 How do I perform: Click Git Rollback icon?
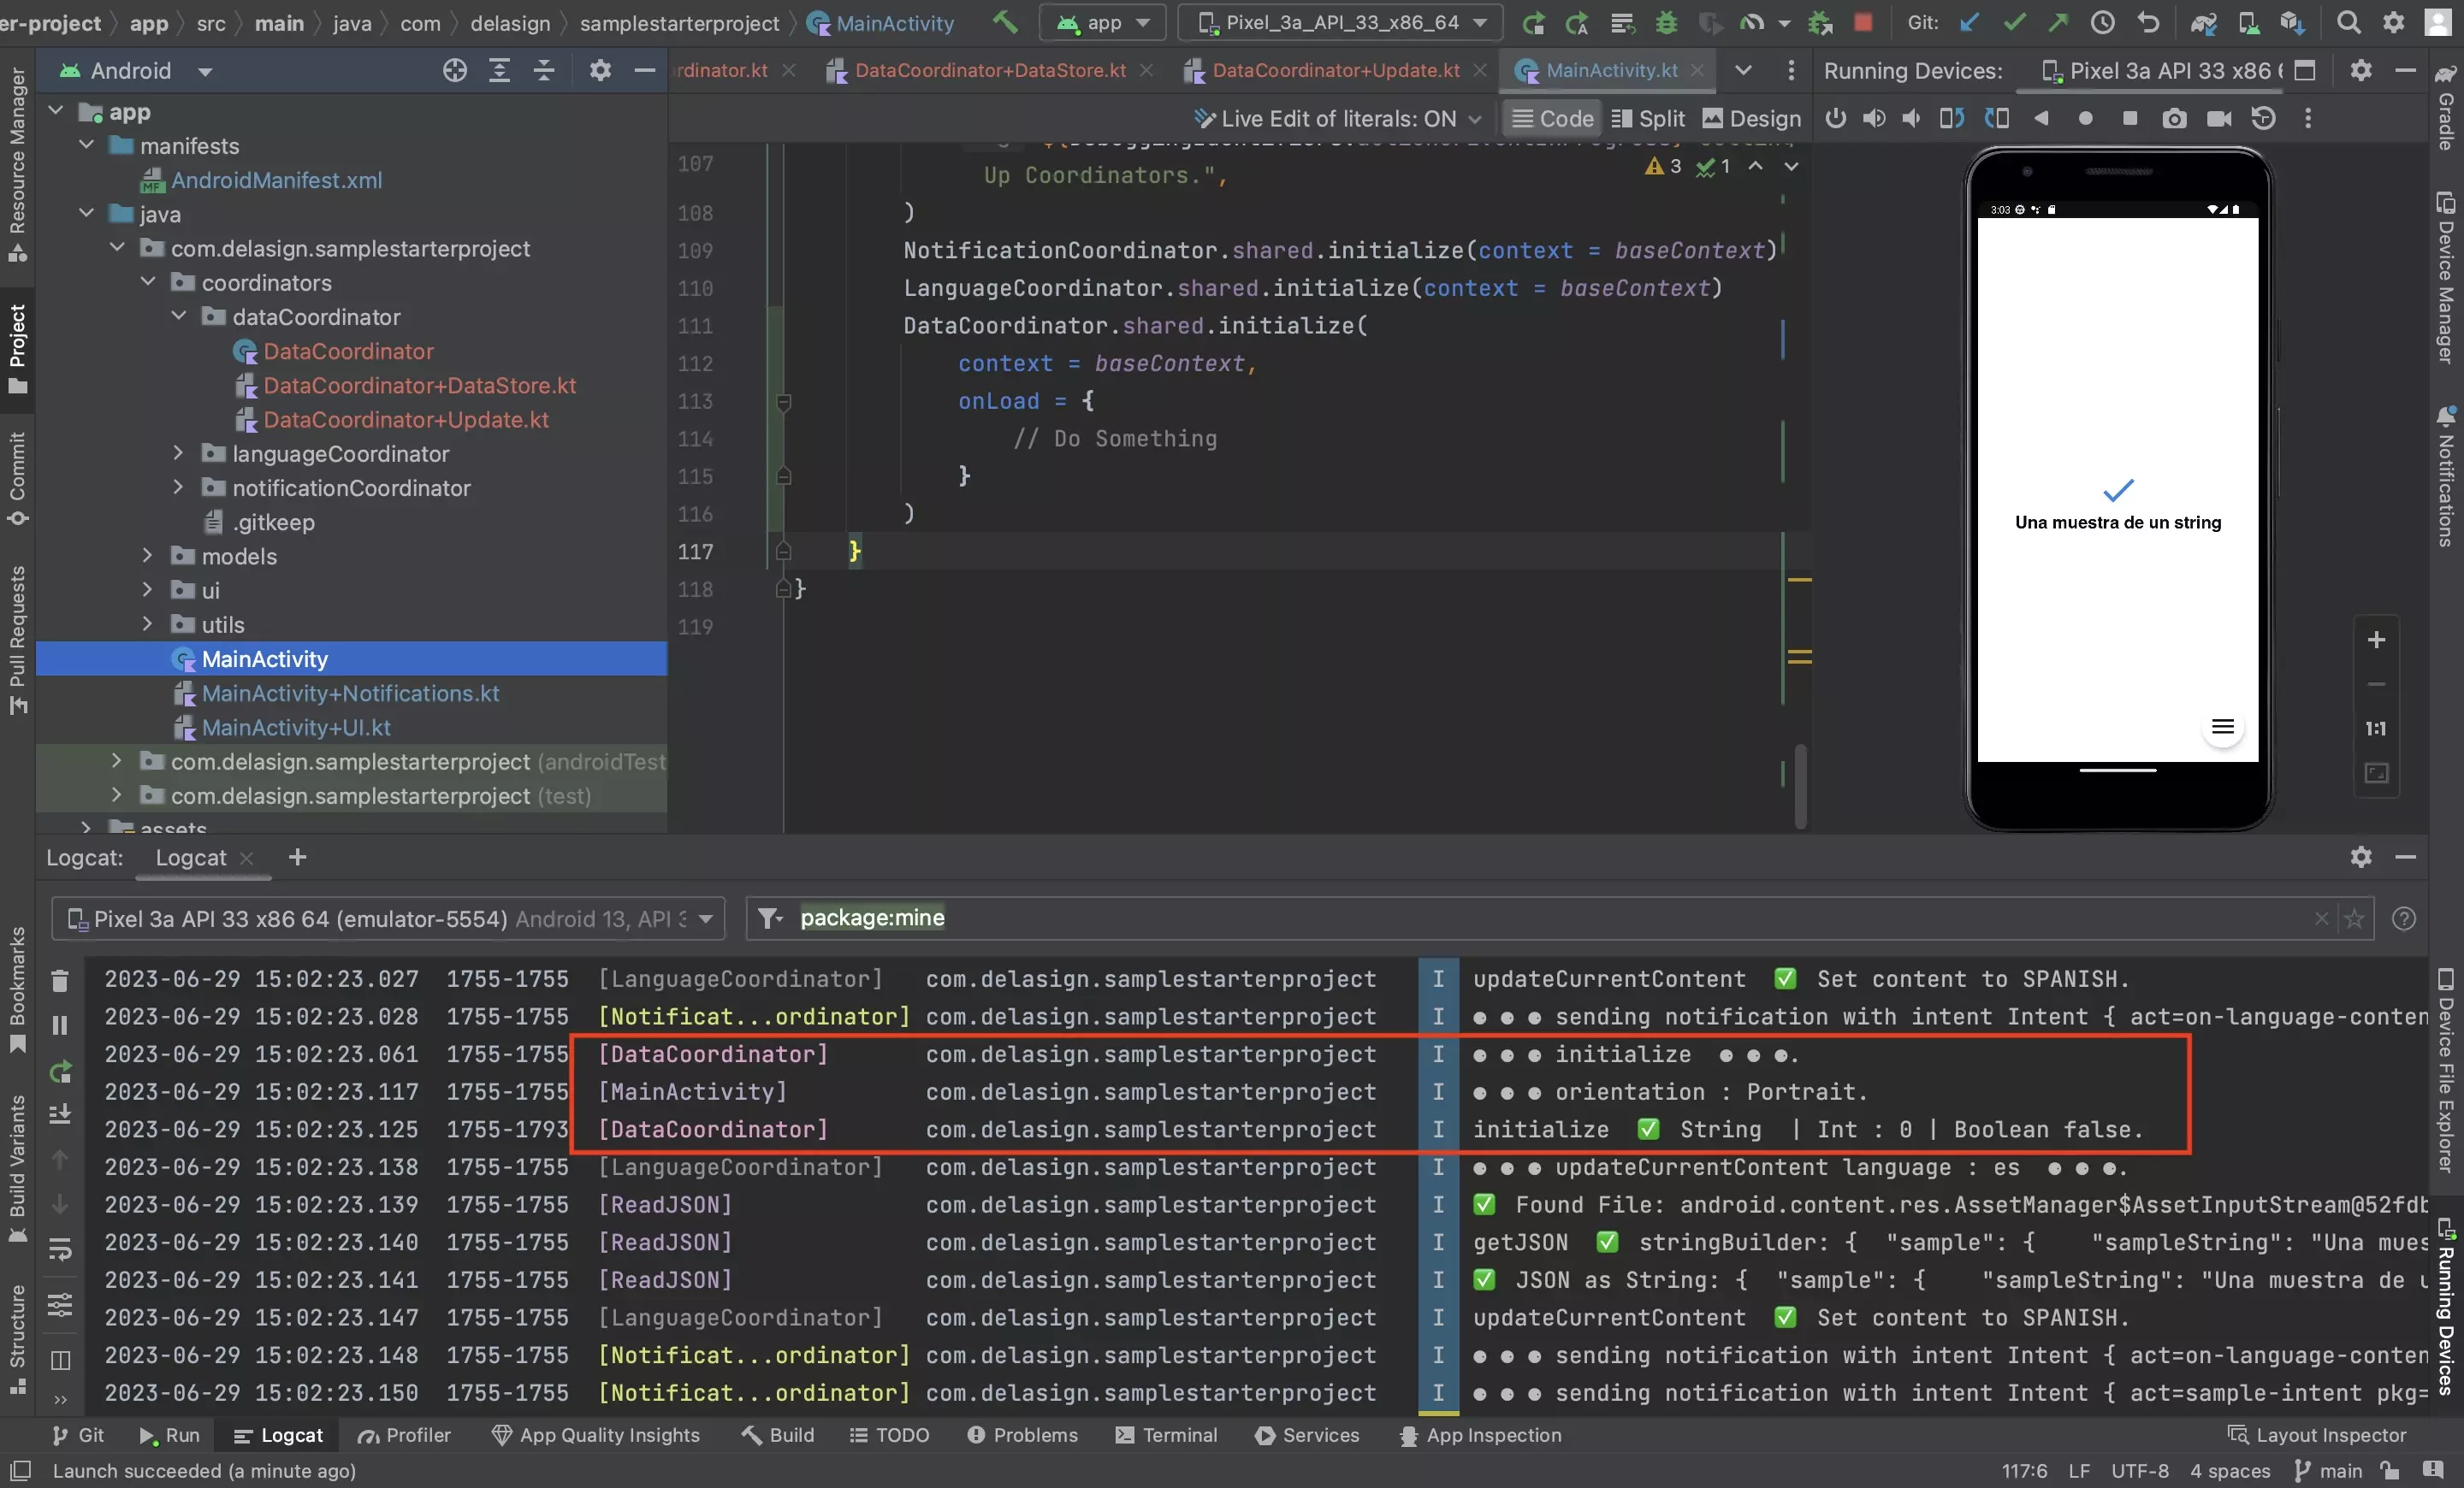(2147, 22)
